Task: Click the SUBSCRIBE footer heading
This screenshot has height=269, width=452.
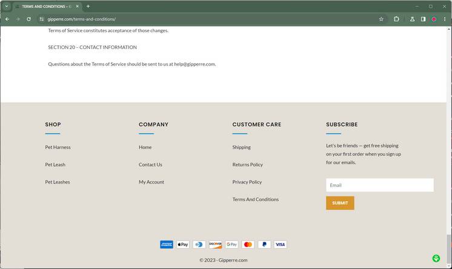Action: tap(342, 124)
